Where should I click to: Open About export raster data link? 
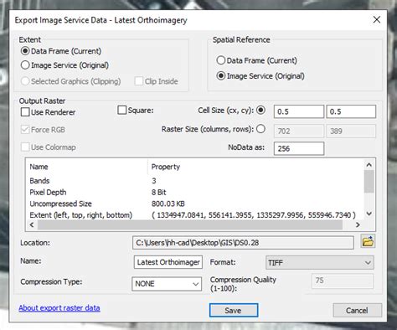(59, 308)
